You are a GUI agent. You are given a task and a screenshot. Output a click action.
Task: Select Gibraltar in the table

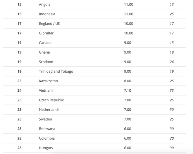click(x=46, y=33)
